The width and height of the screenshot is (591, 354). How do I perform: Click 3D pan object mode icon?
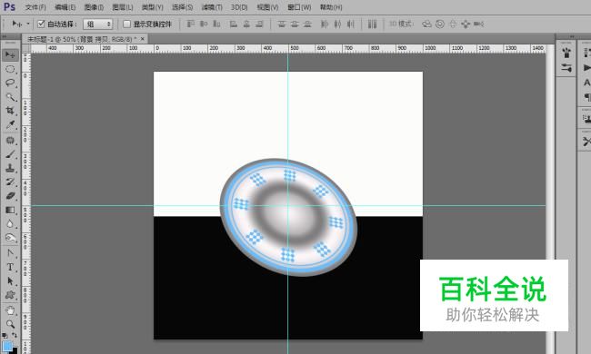453,25
